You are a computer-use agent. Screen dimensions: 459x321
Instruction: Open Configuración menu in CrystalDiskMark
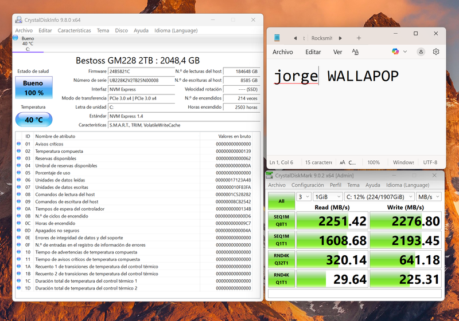pyautogui.click(x=308, y=185)
